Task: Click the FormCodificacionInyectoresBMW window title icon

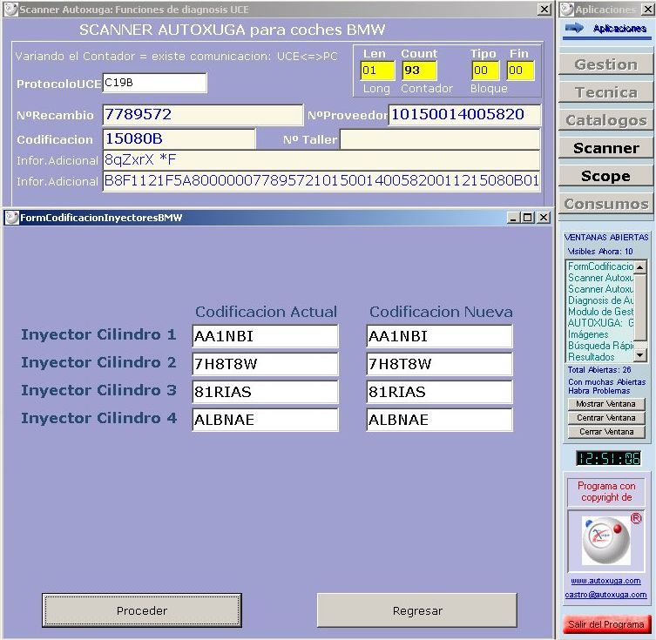Action: point(11,218)
